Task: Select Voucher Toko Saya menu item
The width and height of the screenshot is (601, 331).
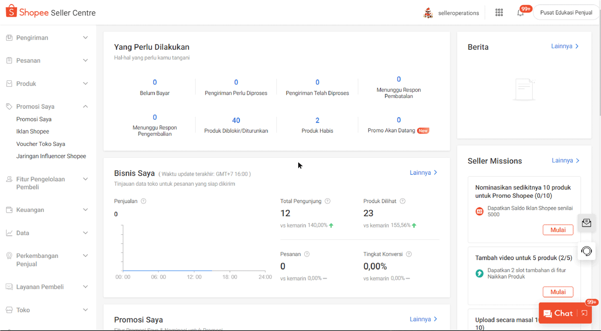Action: point(41,144)
